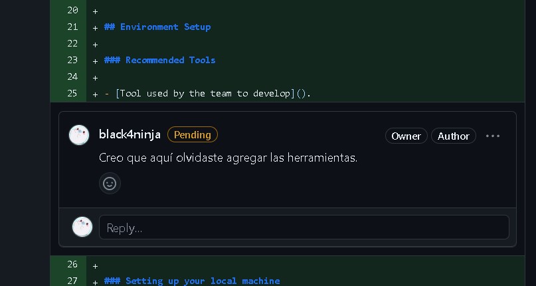The width and height of the screenshot is (536, 286).
Task: Click the '## Environment Setup' added line
Action: (157, 27)
